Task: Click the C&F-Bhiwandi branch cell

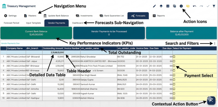Action: (34, 57)
